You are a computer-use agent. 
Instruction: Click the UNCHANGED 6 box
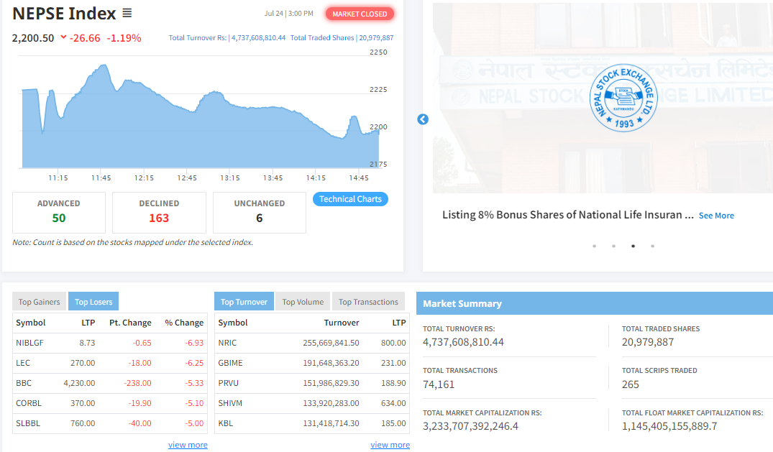[x=260, y=213]
